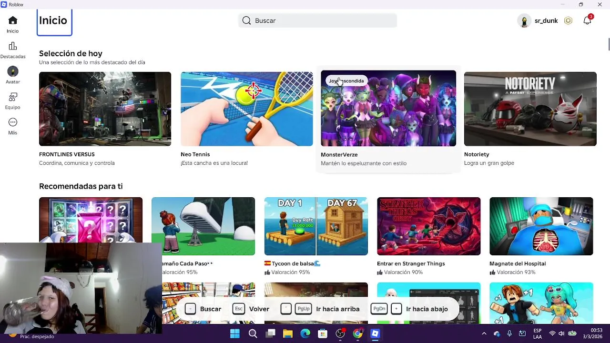Open Windows taskbar search

(x=253, y=333)
